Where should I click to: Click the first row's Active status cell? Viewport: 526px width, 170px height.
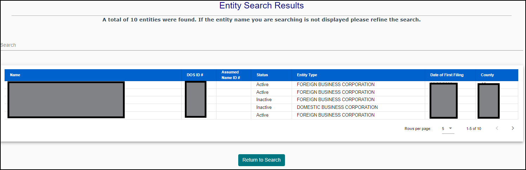[x=262, y=85]
